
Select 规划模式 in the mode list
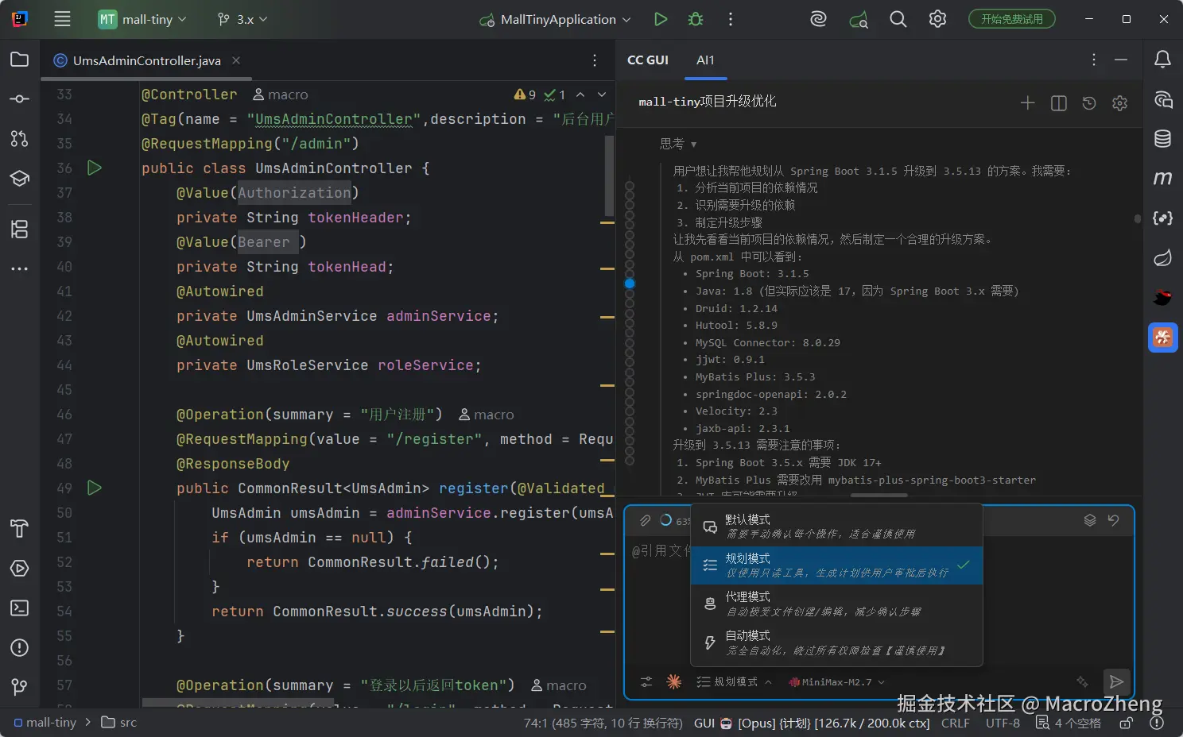pyautogui.click(x=836, y=565)
